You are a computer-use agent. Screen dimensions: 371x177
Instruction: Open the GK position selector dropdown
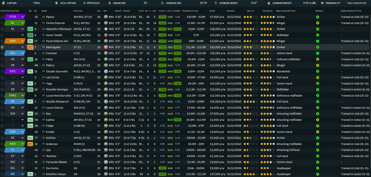(22, 174)
